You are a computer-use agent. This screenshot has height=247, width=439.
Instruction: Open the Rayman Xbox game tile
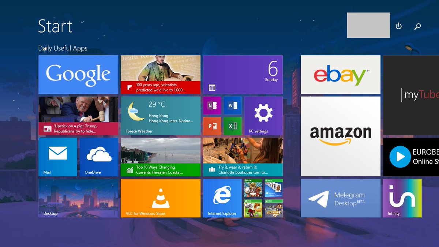253,209
